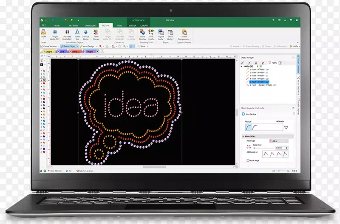The height and width of the screenshot is (224, 340).
Task: Click the Insert icon in the ribbon
Action: pos(44,33)
